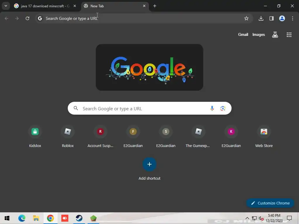Bookmark this tab with the star icon

pyautogui.click(x=246, y=18)
